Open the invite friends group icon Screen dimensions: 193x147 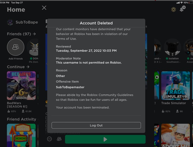point(59,139)
